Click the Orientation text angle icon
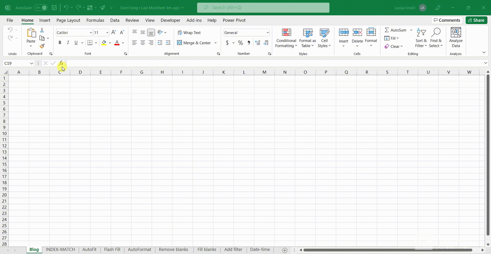Viewport: 491px width, 254px height. pos(160,32)
